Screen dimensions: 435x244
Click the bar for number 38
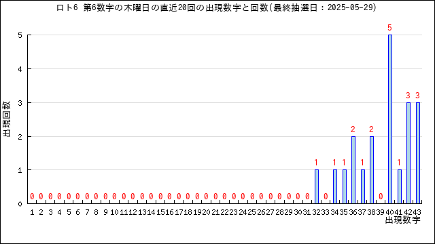pos(372,170)
